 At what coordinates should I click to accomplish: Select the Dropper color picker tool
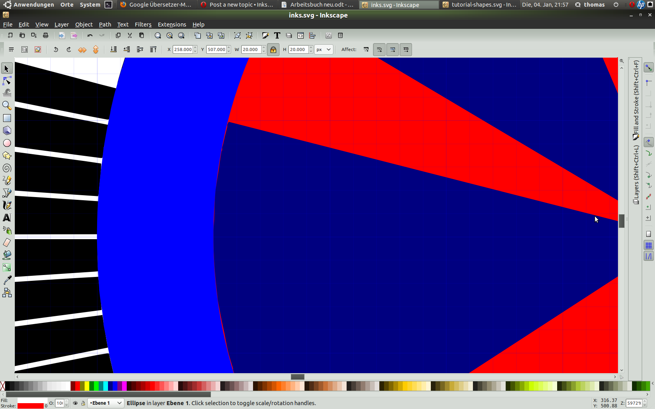click(7, 280)
